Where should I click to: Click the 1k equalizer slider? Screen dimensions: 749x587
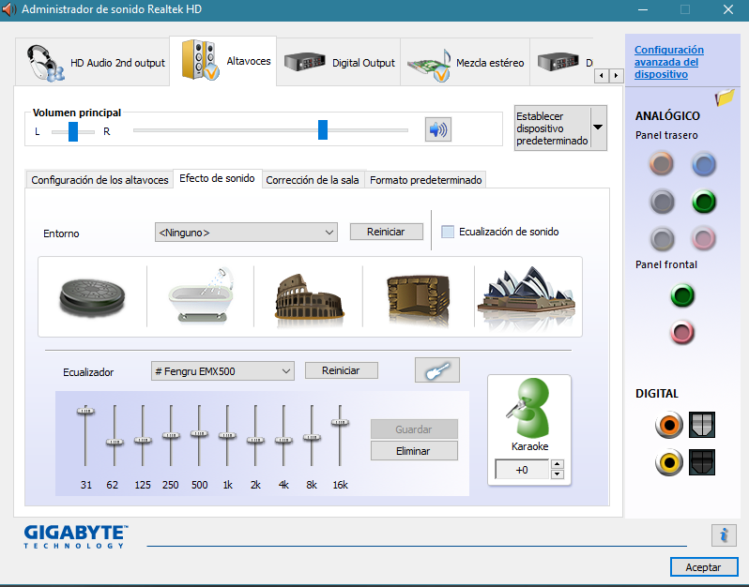[x=227, y=435]
